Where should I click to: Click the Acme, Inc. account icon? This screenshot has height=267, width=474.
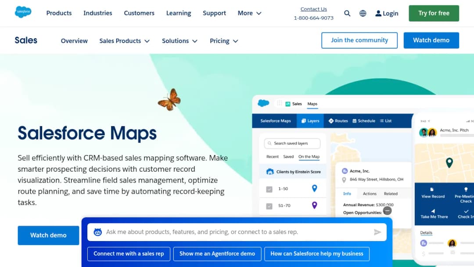point(345,171)
